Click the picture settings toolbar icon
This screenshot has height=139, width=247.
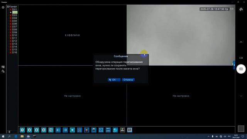pos(101,130)
